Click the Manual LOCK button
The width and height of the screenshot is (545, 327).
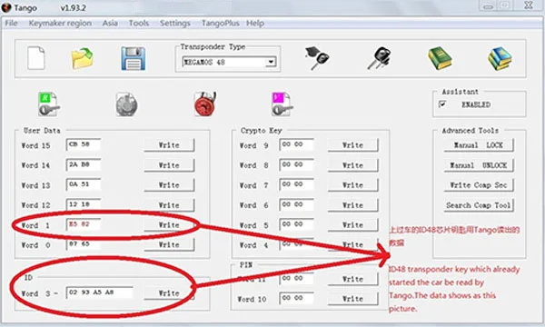[479, 145]
